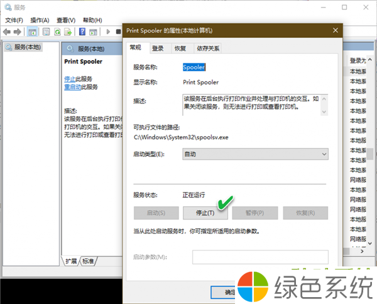The image size is (377, 304).
Task: Click the 停止(T) button
Action: [x=205, y=213]
